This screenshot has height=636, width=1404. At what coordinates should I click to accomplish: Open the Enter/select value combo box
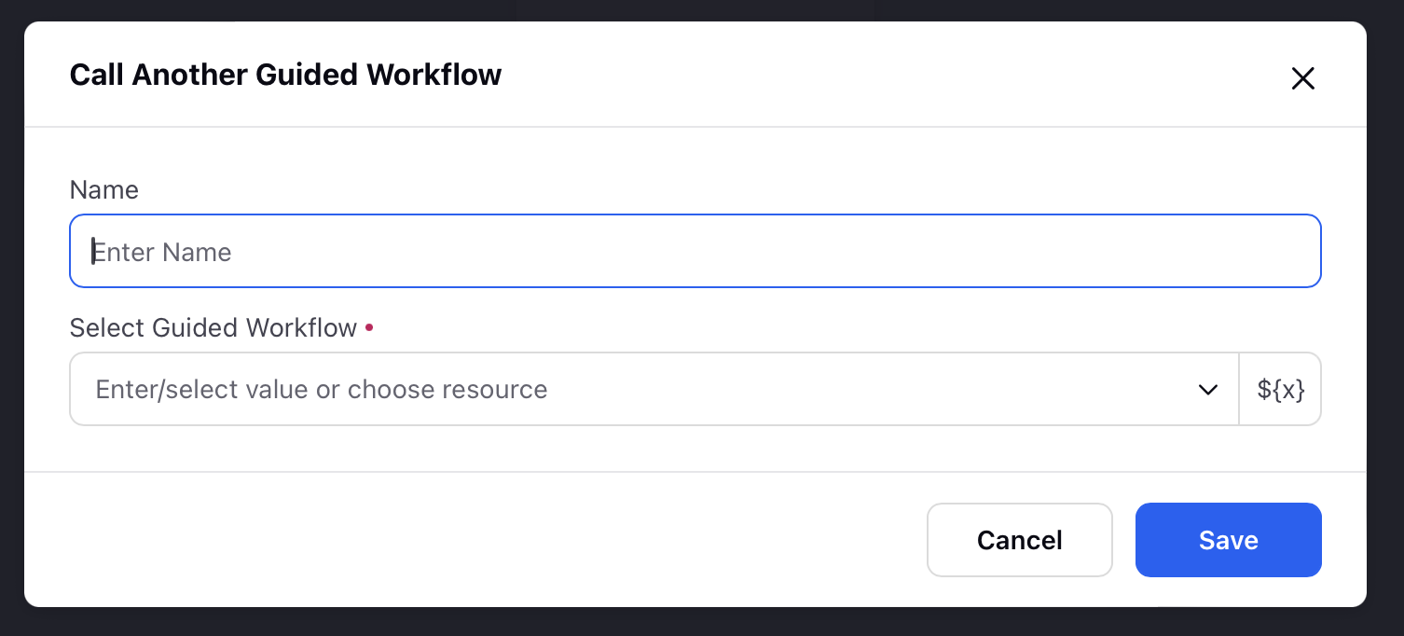[654, 389]
